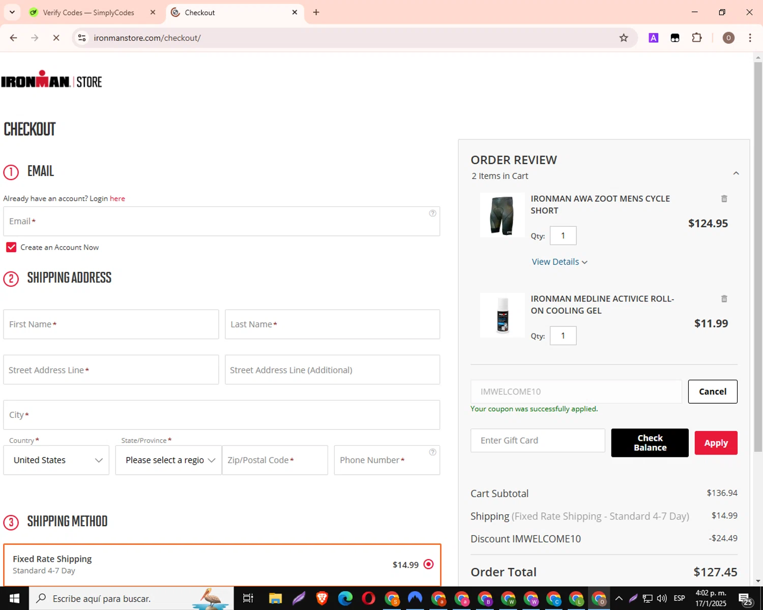Stop loading the page
The width and height of the screenshot is (763, 610).
click(x=56, y=38)
